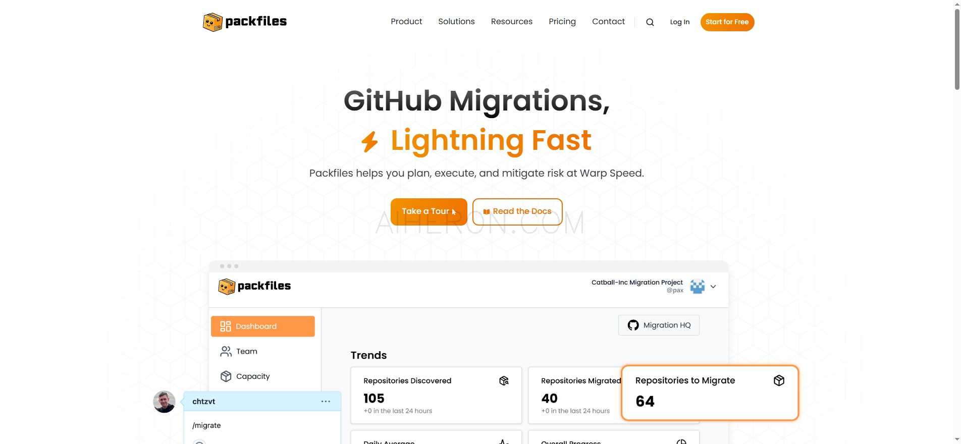Click the Start for Free button
Viewport: 961px width, 444px height.
(727, 22)
